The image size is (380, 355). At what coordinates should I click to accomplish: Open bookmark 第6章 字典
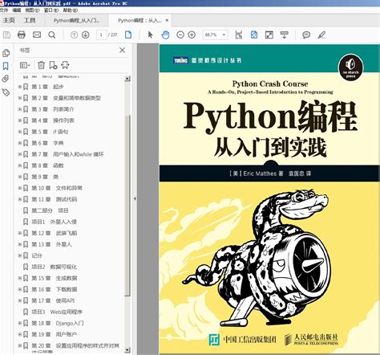point(47,143)
